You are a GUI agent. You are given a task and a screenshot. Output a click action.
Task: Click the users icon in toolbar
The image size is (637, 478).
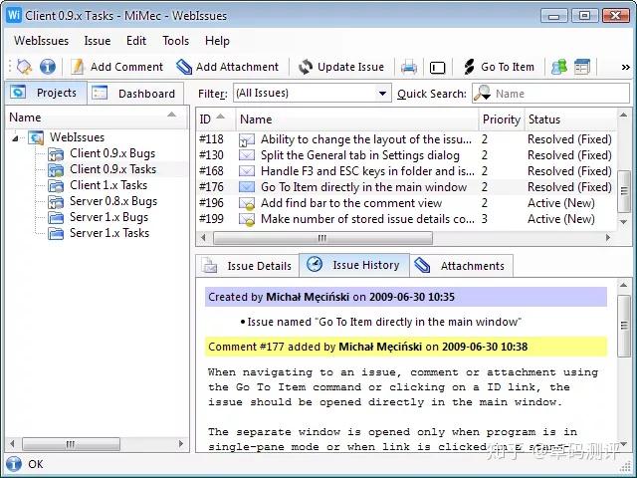coord(559,67)
